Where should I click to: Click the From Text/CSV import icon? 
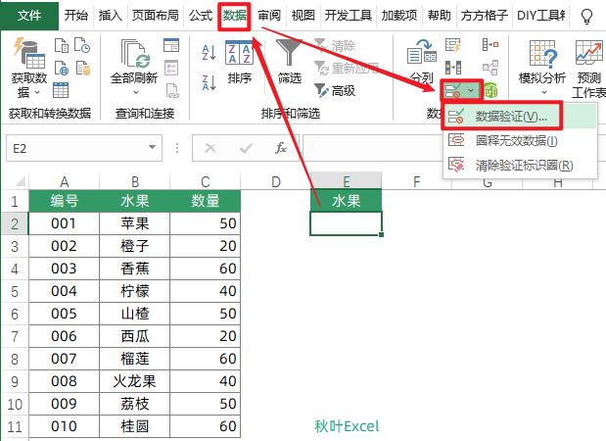(x=62, y=45)
